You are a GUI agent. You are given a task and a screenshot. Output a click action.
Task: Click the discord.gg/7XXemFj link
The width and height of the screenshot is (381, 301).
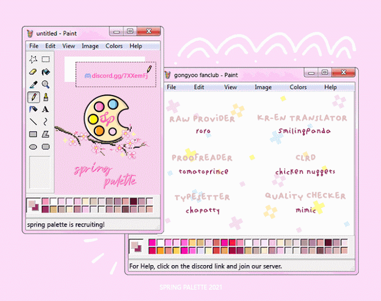coord(119,75)
